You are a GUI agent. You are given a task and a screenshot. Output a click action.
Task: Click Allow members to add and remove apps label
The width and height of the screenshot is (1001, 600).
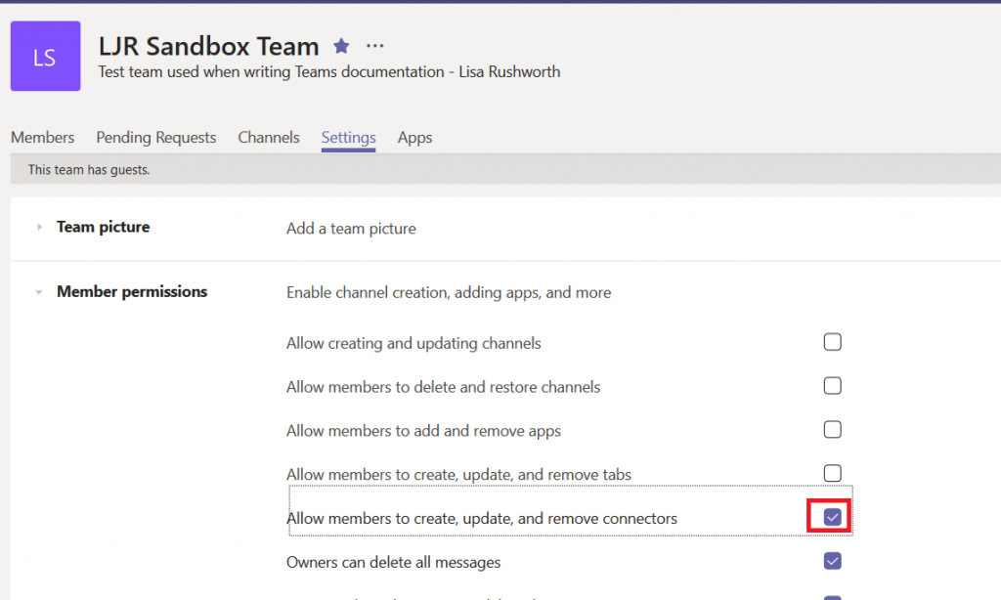[424, 431]
